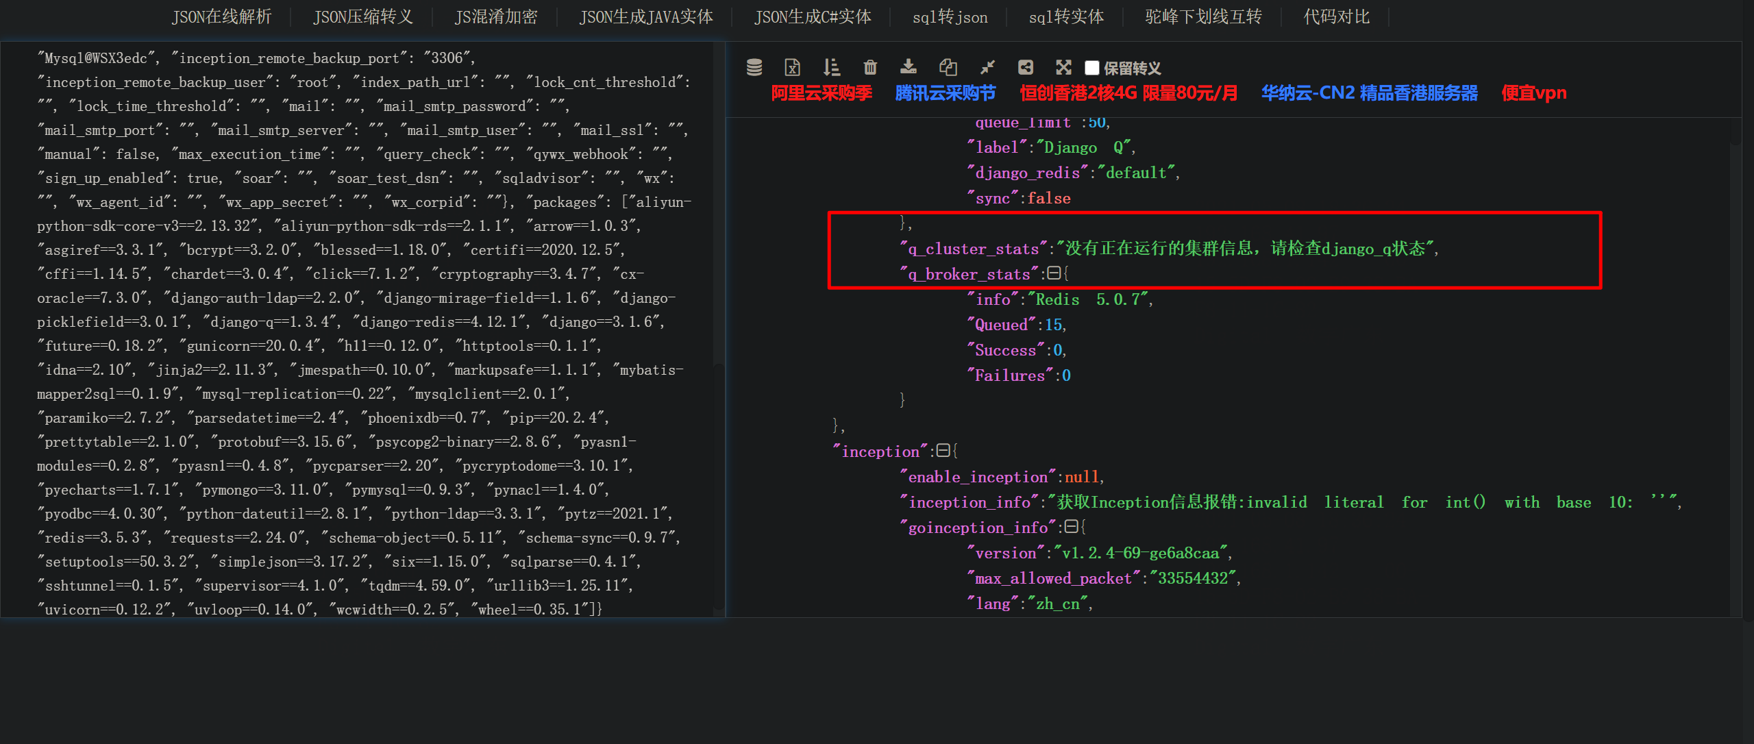
Task: Sort the JSON keys
Action: 831,67
